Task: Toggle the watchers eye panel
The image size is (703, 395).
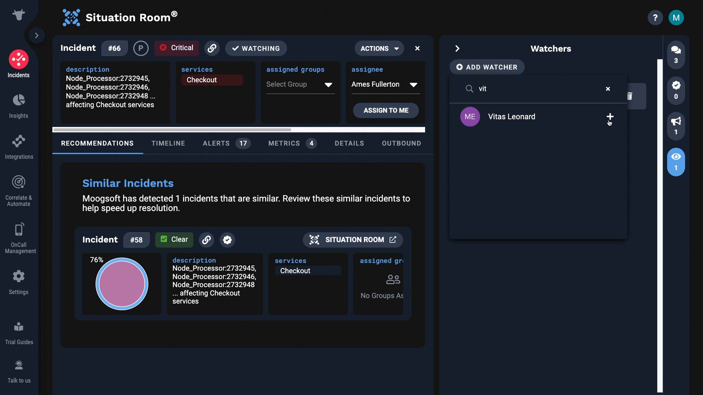Action: (x=676, y=162)
